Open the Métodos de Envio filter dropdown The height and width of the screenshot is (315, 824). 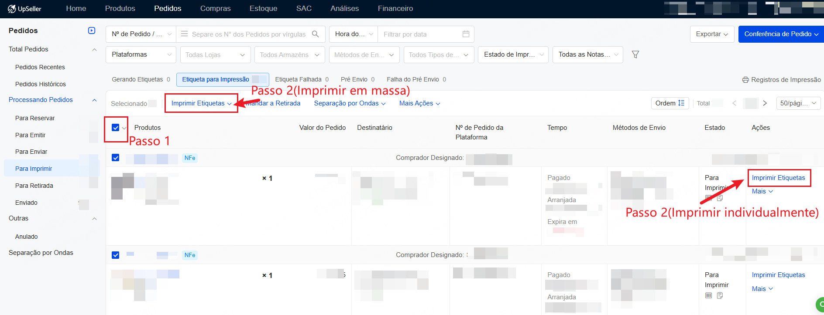pyautogui.click(x=364, y=54)
